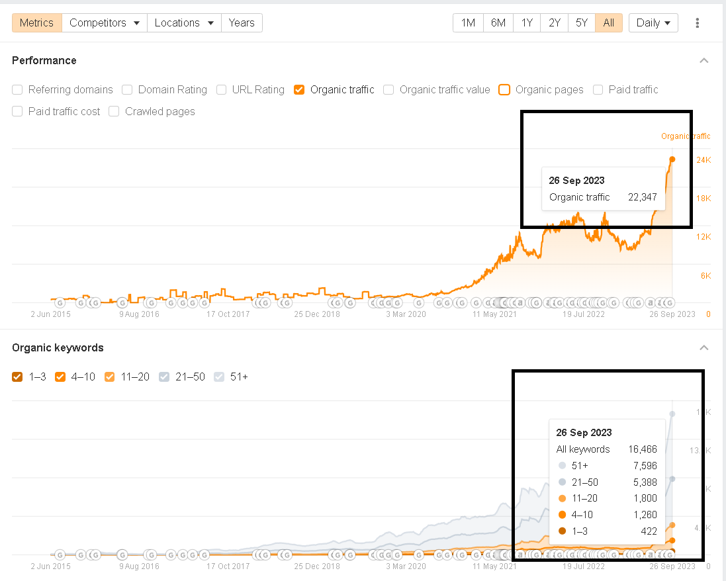
Task: Switch to the Years tab
Action: tap(242, 22)
